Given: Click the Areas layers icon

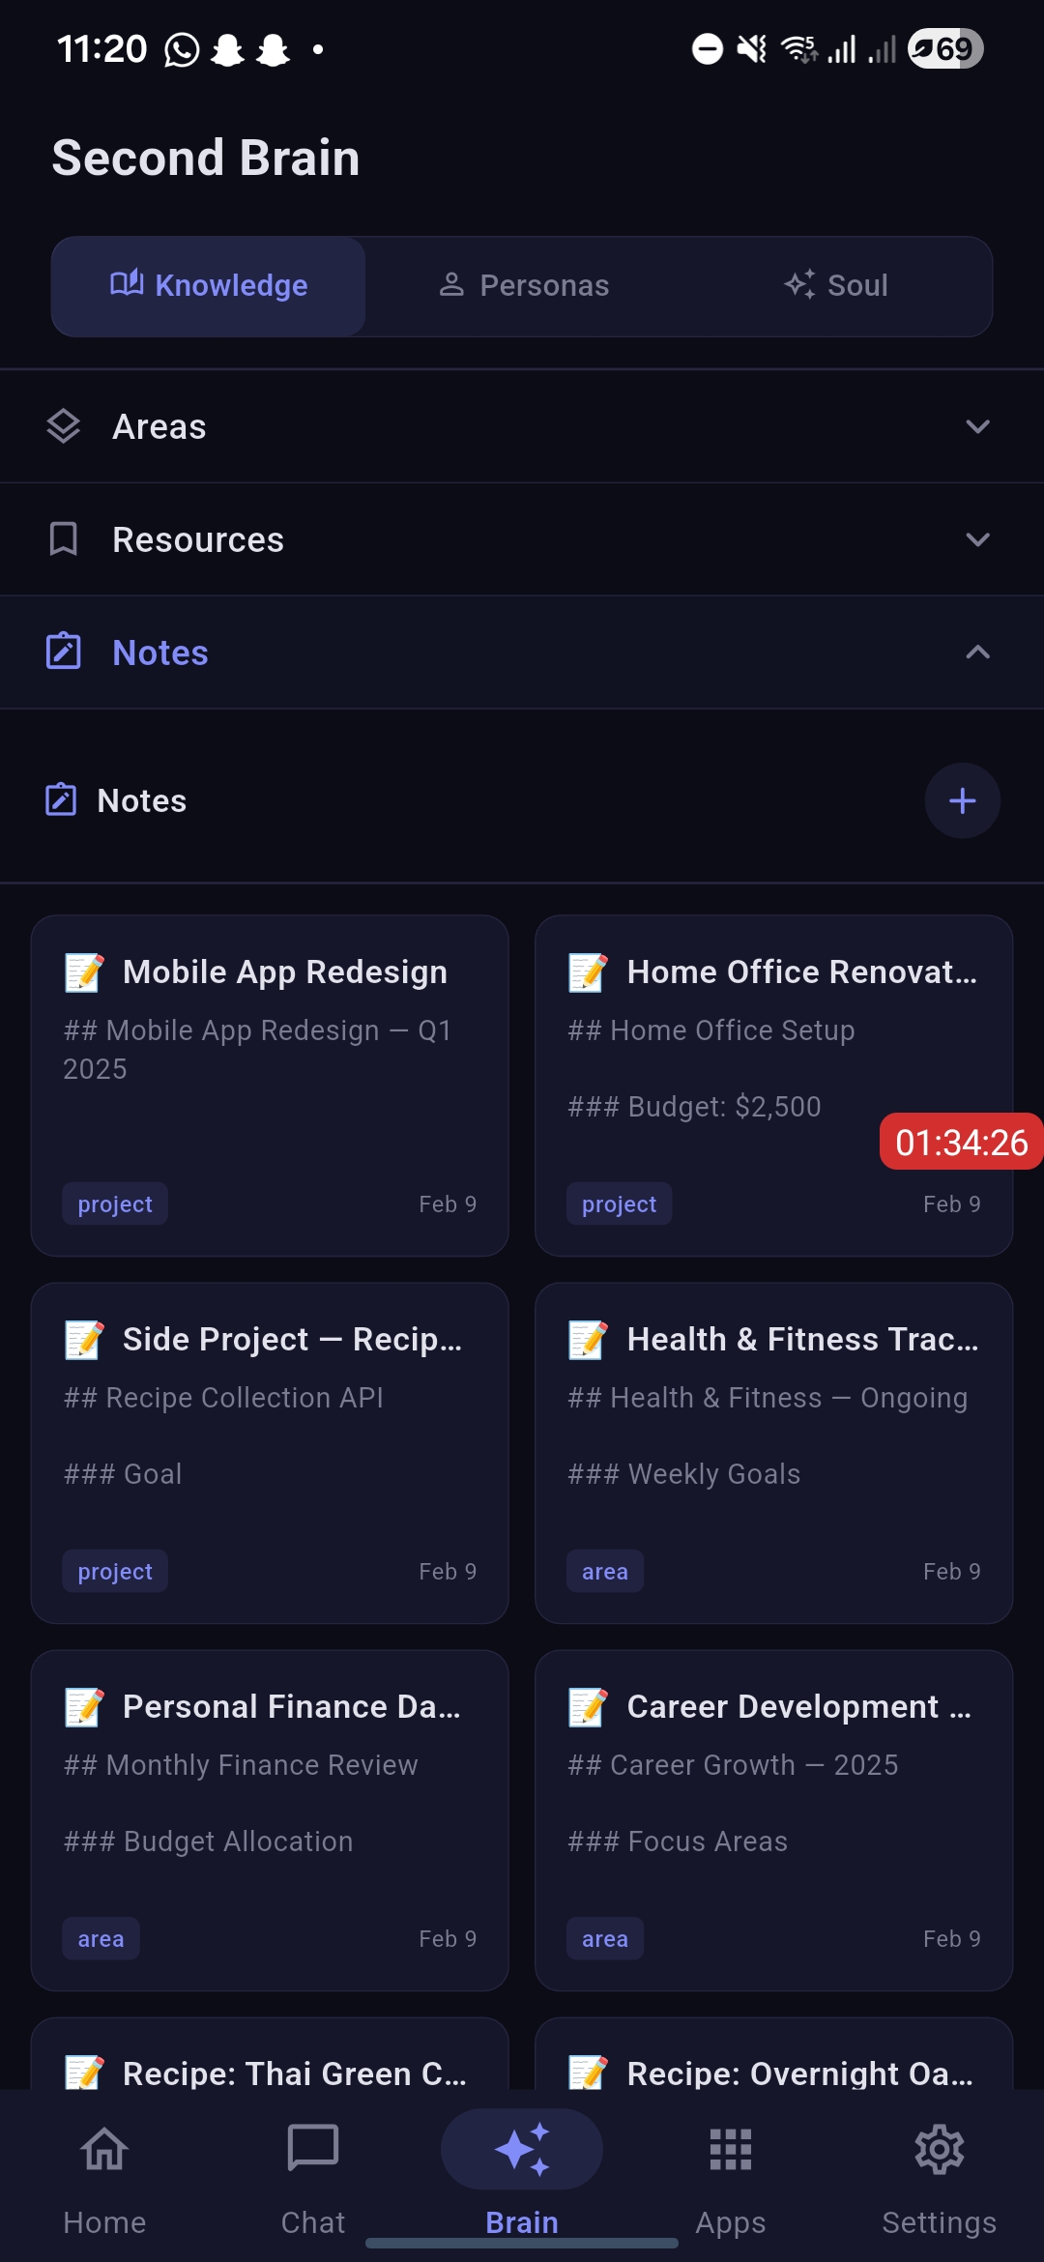Looking at the screenshot, I should [x=64, y=426].
